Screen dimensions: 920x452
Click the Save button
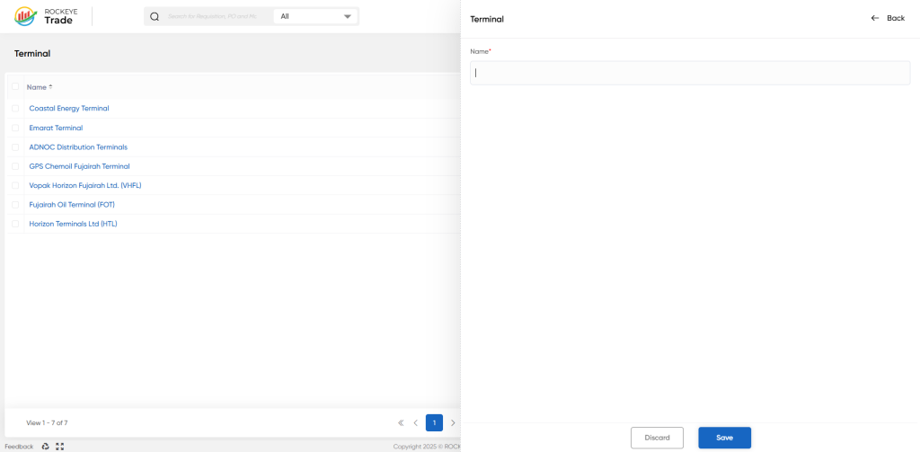point(725,438)
